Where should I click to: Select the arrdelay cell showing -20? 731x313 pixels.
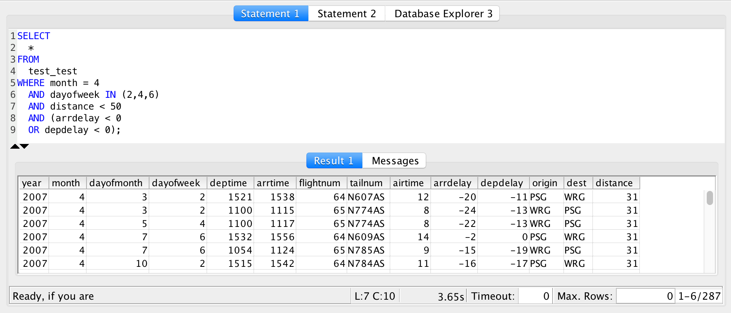pyautogui.click(x=454, y=197)
